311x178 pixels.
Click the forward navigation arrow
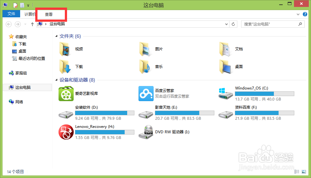18,24
